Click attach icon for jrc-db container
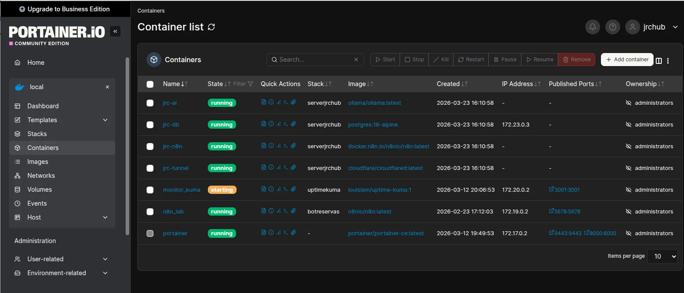The image size is (684, 293). [x=294, y=124]
